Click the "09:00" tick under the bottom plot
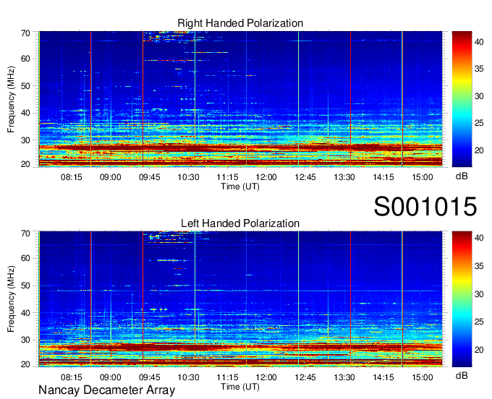492x399 pixels. coord(111,377)
